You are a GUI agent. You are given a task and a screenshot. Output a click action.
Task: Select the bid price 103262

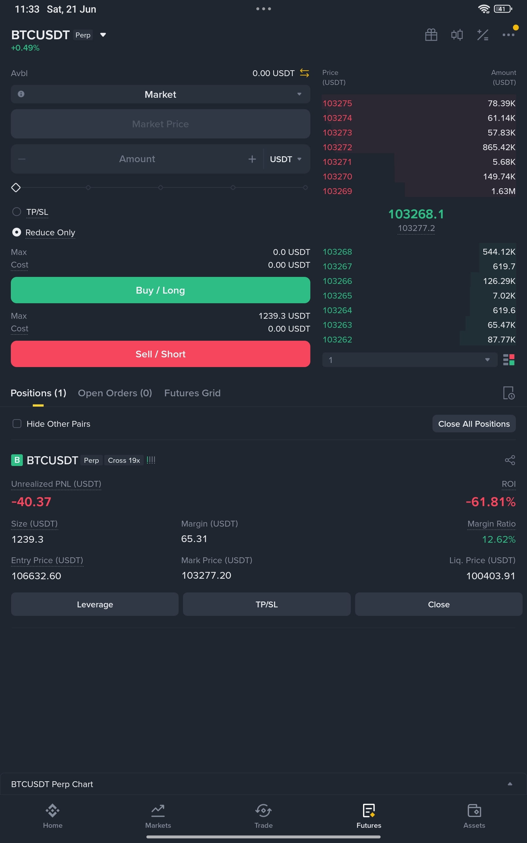pyautogui.click(x=337, y=340)
